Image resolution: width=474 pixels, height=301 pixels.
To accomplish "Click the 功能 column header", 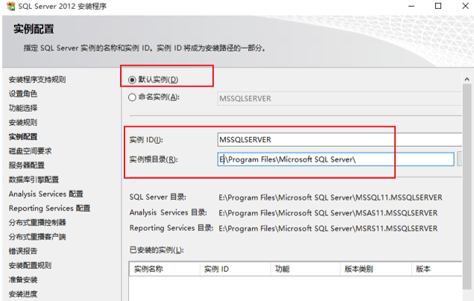I will tap(306, 269).
